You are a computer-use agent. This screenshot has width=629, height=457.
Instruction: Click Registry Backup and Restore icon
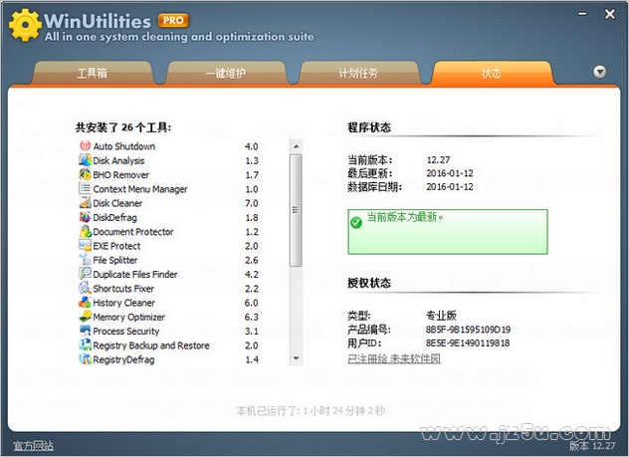pyautogui.click(x=85, y=345)
